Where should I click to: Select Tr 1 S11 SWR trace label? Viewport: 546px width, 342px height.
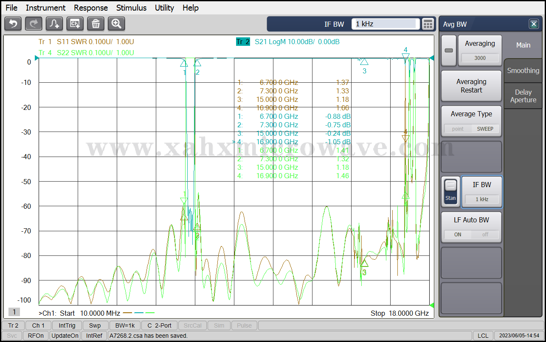pyautogui.click(x=86, y=42)
